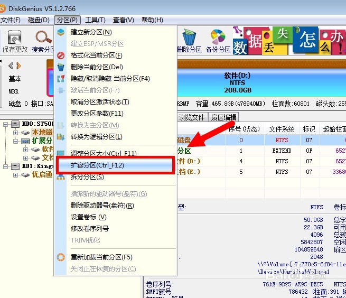Open the 文件(F) menu

click(11, 20)
